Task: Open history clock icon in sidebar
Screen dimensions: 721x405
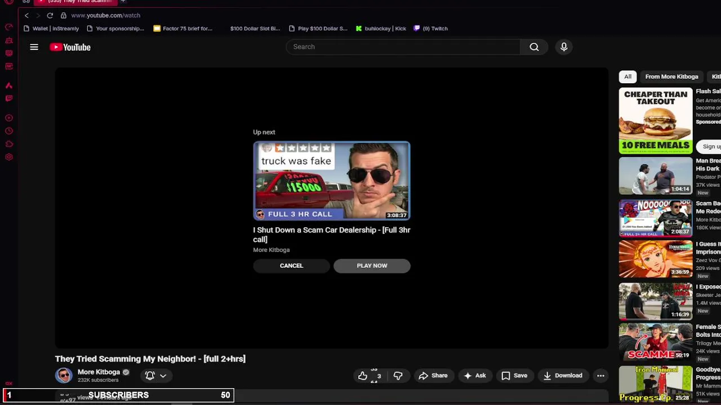Action: (8, 131)
